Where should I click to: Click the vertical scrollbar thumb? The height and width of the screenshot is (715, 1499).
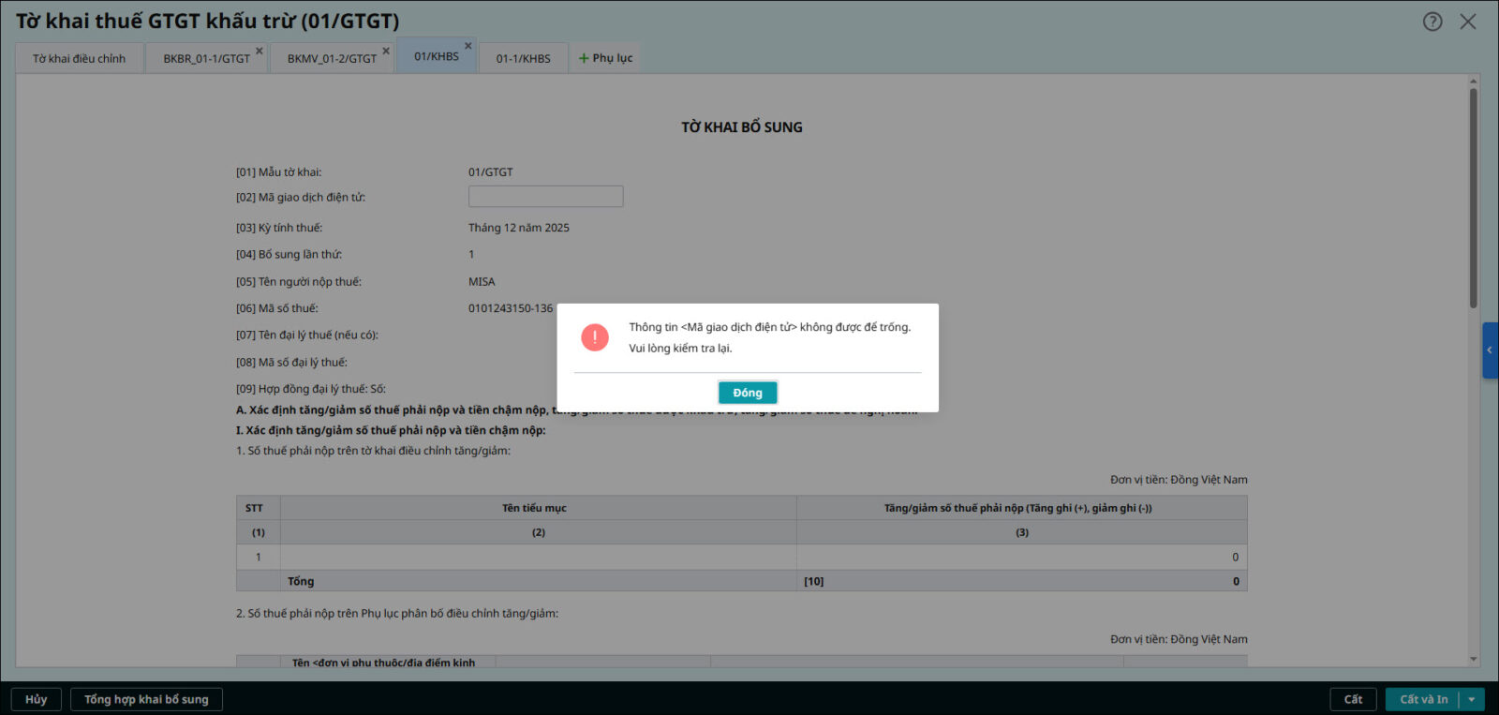click(x=1473, y=197)
